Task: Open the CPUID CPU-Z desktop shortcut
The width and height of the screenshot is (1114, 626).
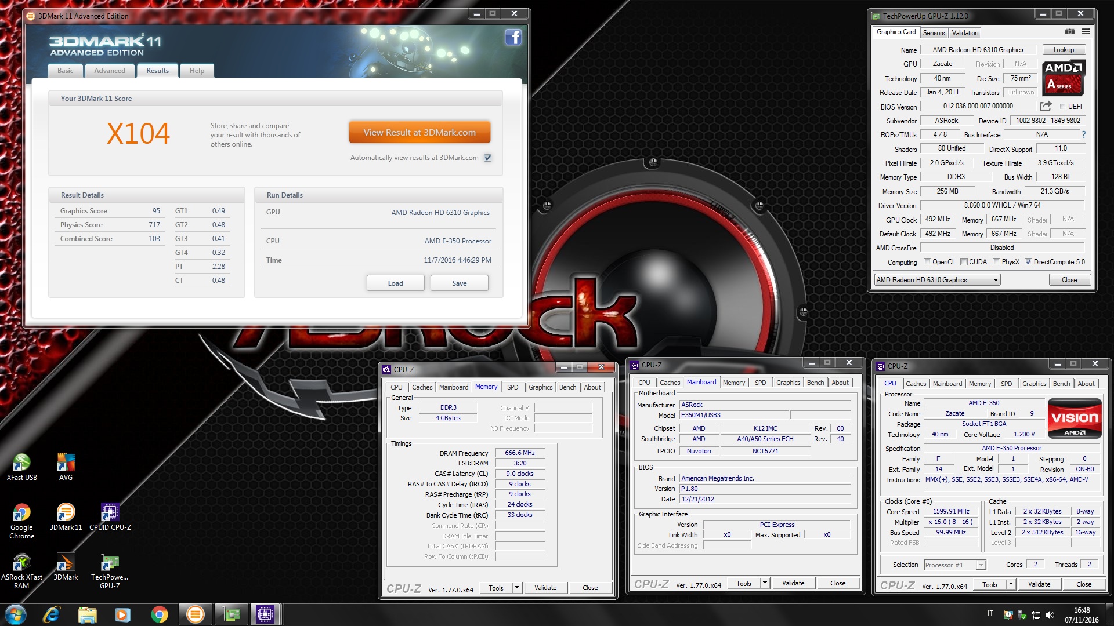Action: coord(110,517)
